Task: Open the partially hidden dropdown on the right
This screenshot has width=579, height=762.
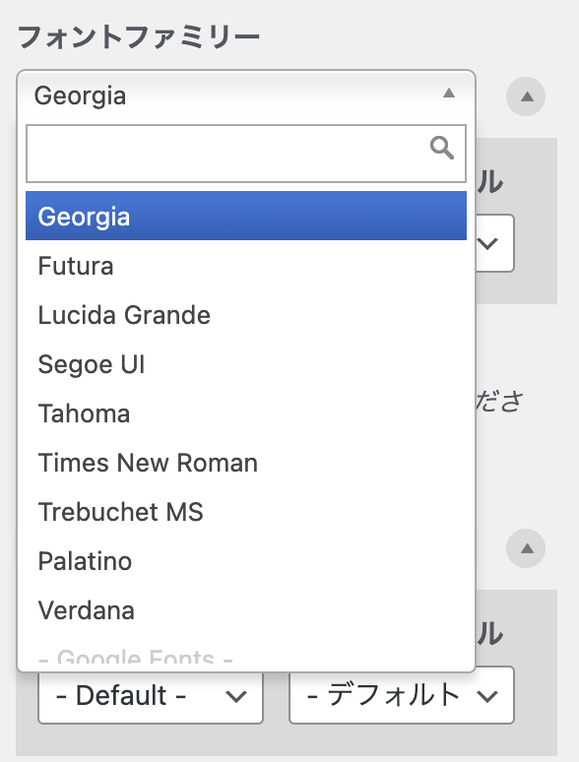Action: 494,243
